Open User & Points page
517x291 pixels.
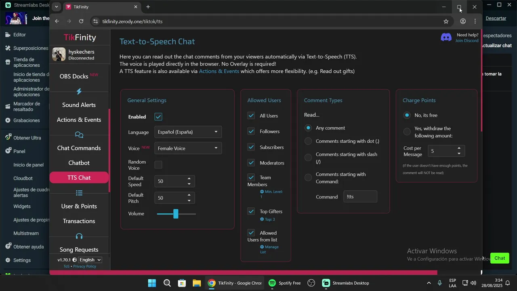pyautogui.click(x=79, y=206)
